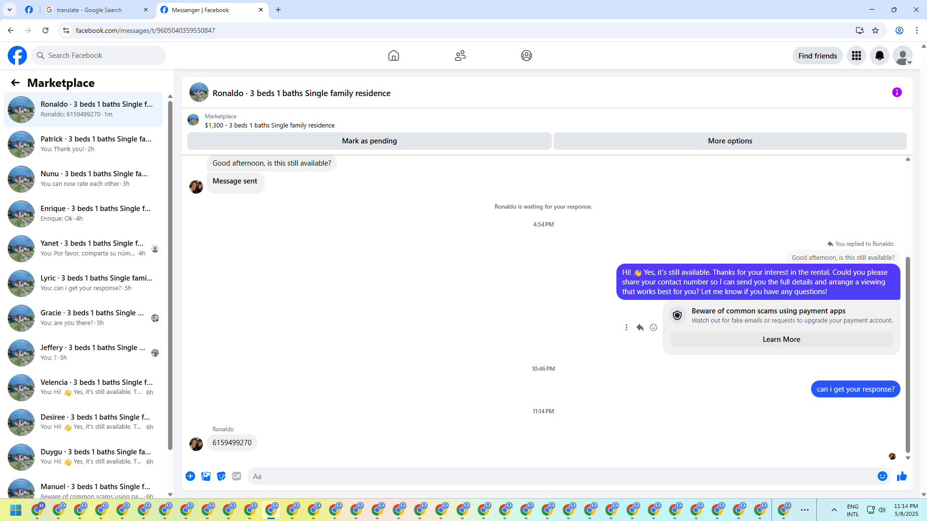The width and height of the screenshot is (927, 521).
Task: Open the clock showing 11:14 PM
Action: click(906, 510)
